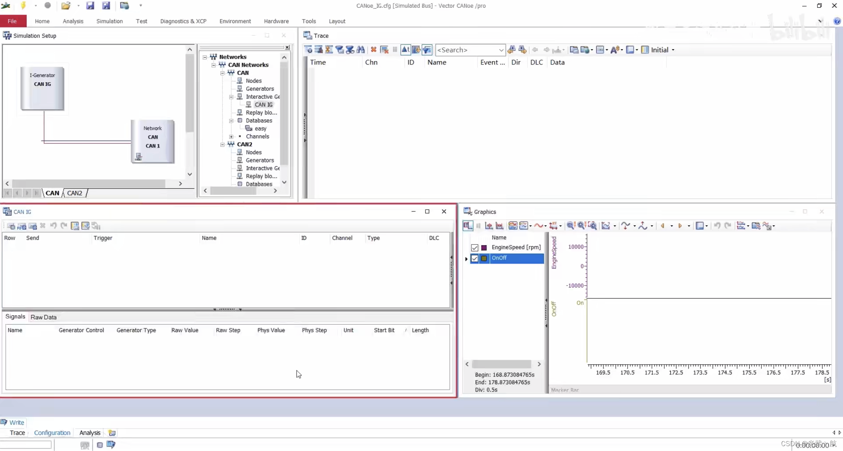Expand the Channels node in network tree
This screenshot has width=843, height=451.
pos(231,136)
